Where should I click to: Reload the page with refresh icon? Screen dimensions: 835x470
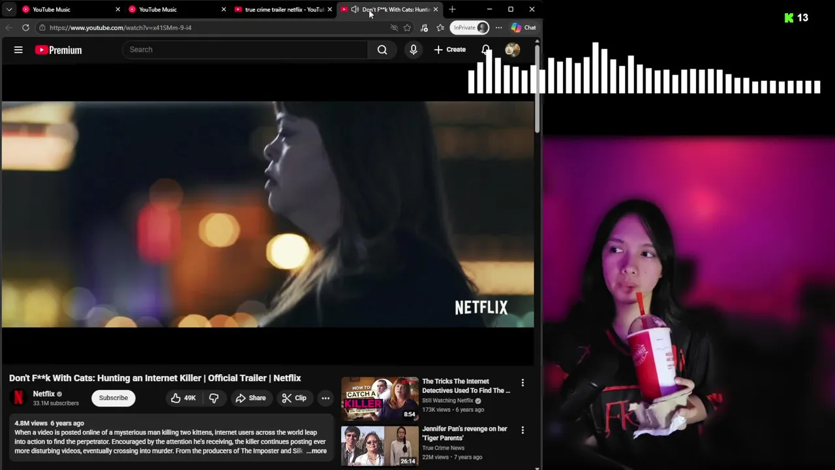(25, 27)
